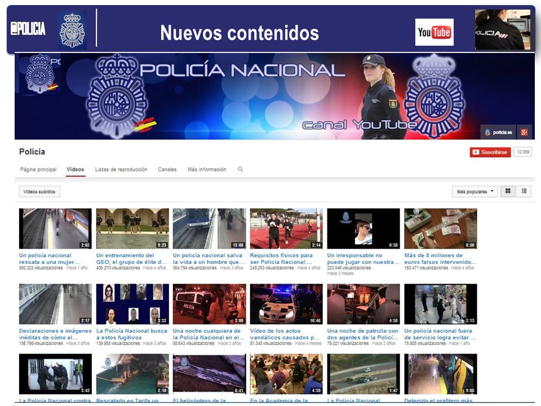Image resolution: width=541 pixels, height=406 pixels.
Task: Open thumbnail of off-duty policeman video
Action: point(441,304)
